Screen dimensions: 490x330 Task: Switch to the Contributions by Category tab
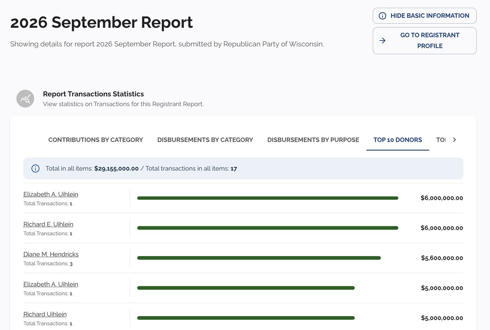tap(96, 140)
